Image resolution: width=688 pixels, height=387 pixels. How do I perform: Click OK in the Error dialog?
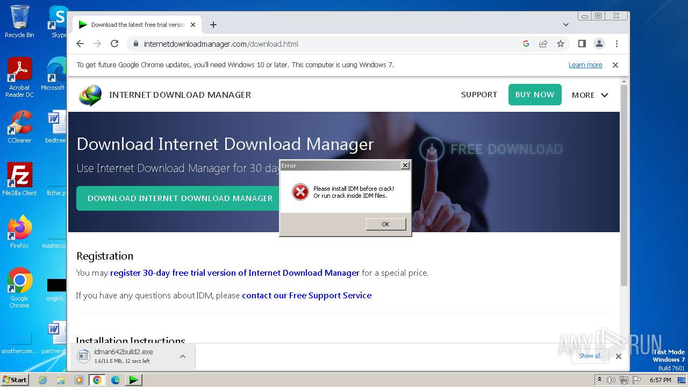pyautogui.click(x=385, y=224)
